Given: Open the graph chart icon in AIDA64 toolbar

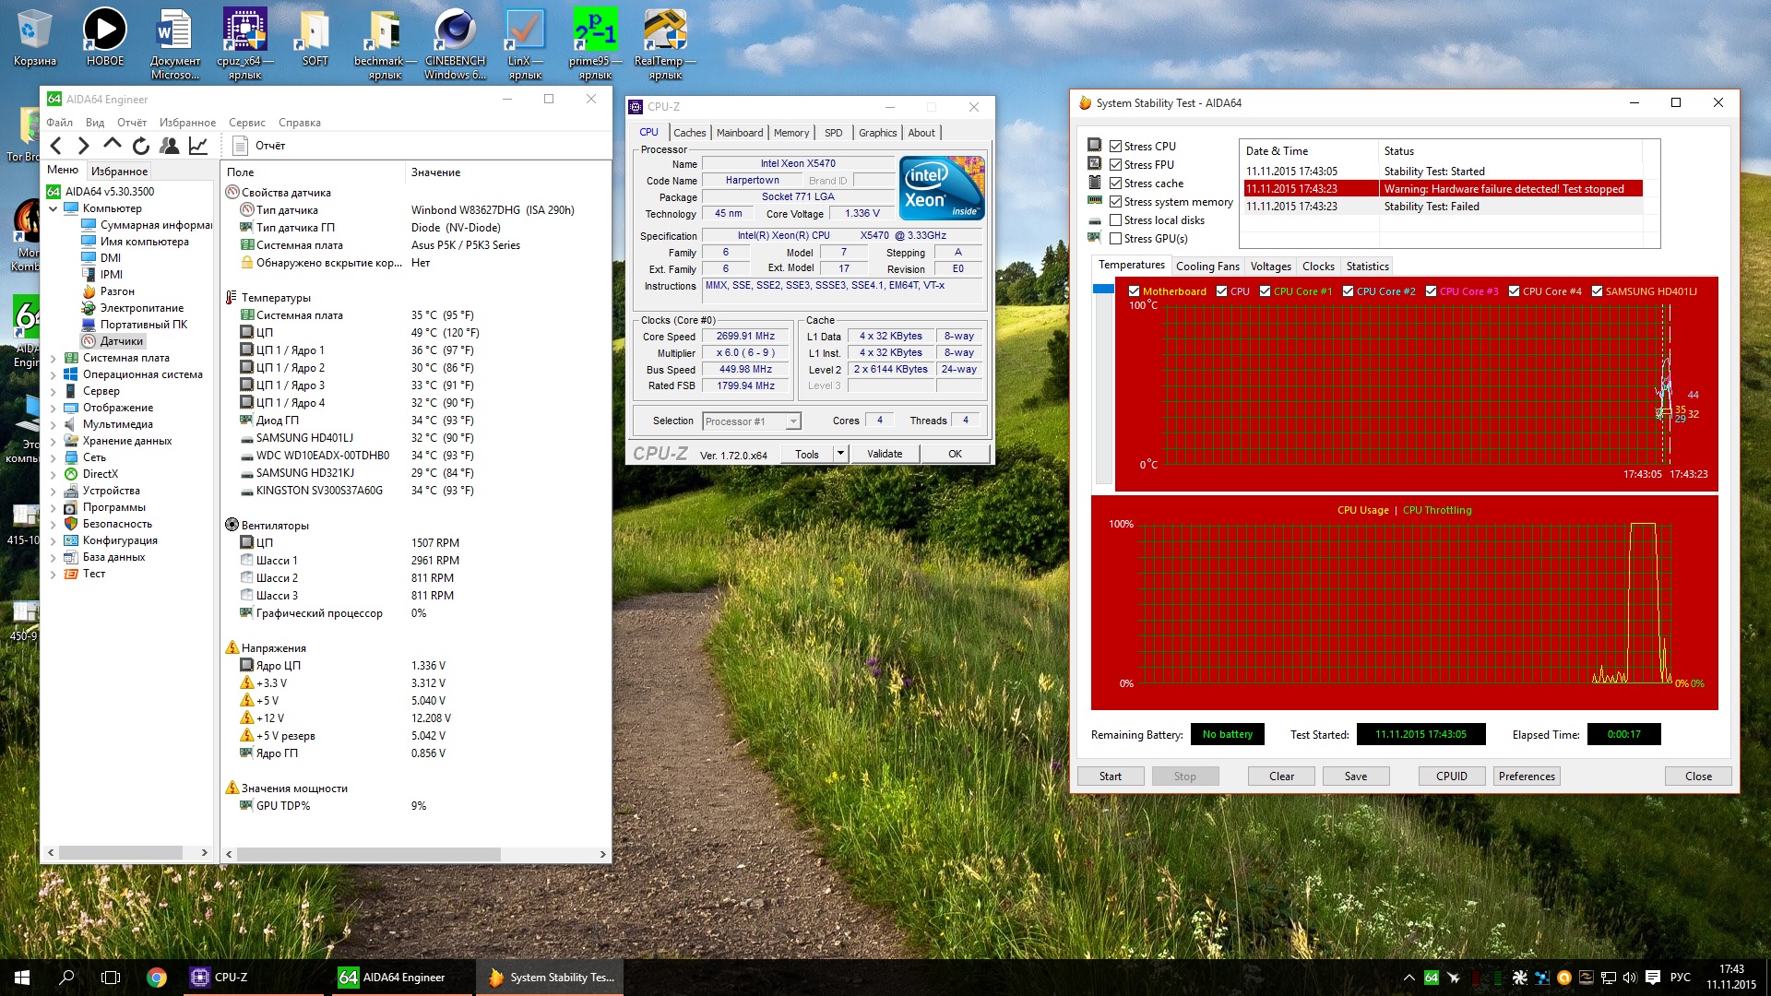Looking at the screenshot, I should point(197,146).
